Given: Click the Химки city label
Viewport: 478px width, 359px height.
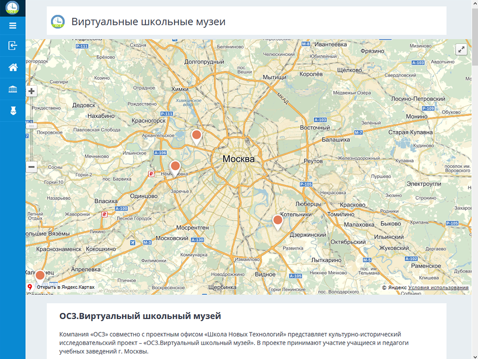Looking at the screenshot, I should pos(180,89).
